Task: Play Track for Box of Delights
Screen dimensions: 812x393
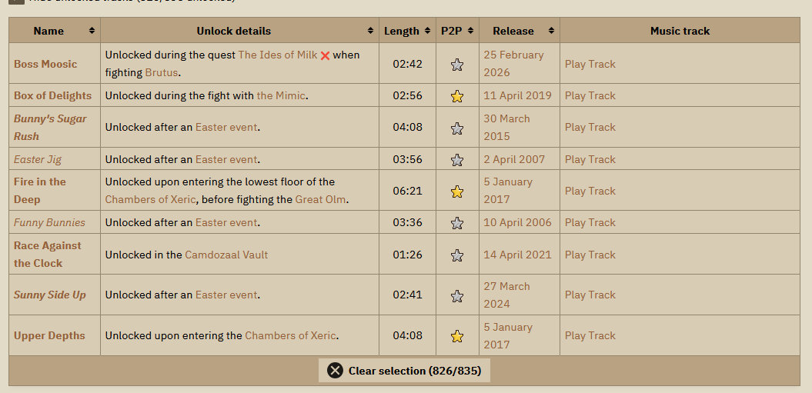Action: (x=590, y=95)
